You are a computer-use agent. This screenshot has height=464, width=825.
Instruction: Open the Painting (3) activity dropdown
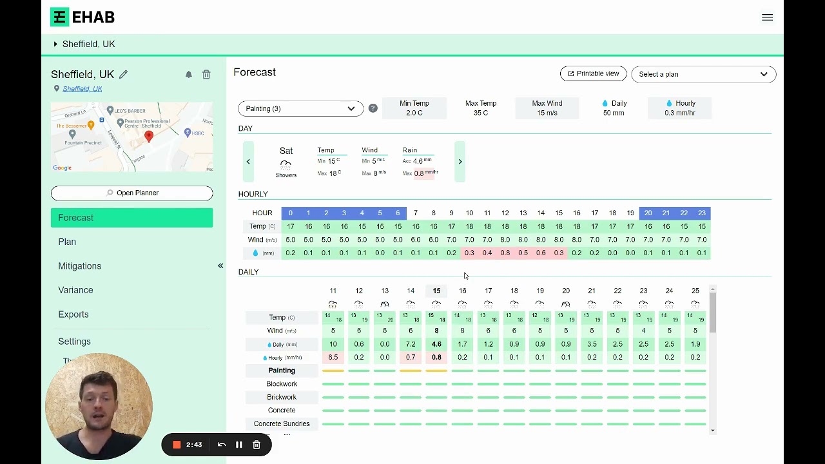[x=300, y=108]
